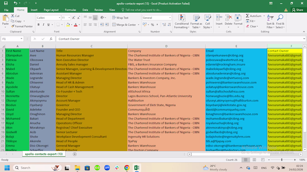Increase indent of the cell
Image resolution: width=307 pixels, height=172 pixels.
click(107, 25)
